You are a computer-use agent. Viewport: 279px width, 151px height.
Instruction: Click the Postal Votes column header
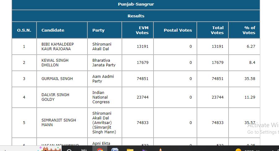[x=178, y=30]
